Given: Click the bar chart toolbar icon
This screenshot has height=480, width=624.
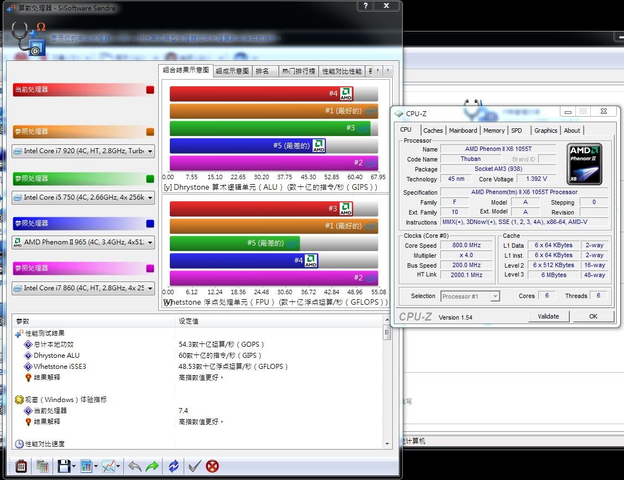Looking at the screenshot, I should click(86, 466).
